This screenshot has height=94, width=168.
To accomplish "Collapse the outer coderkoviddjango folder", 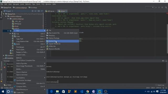I will [6, 16].
